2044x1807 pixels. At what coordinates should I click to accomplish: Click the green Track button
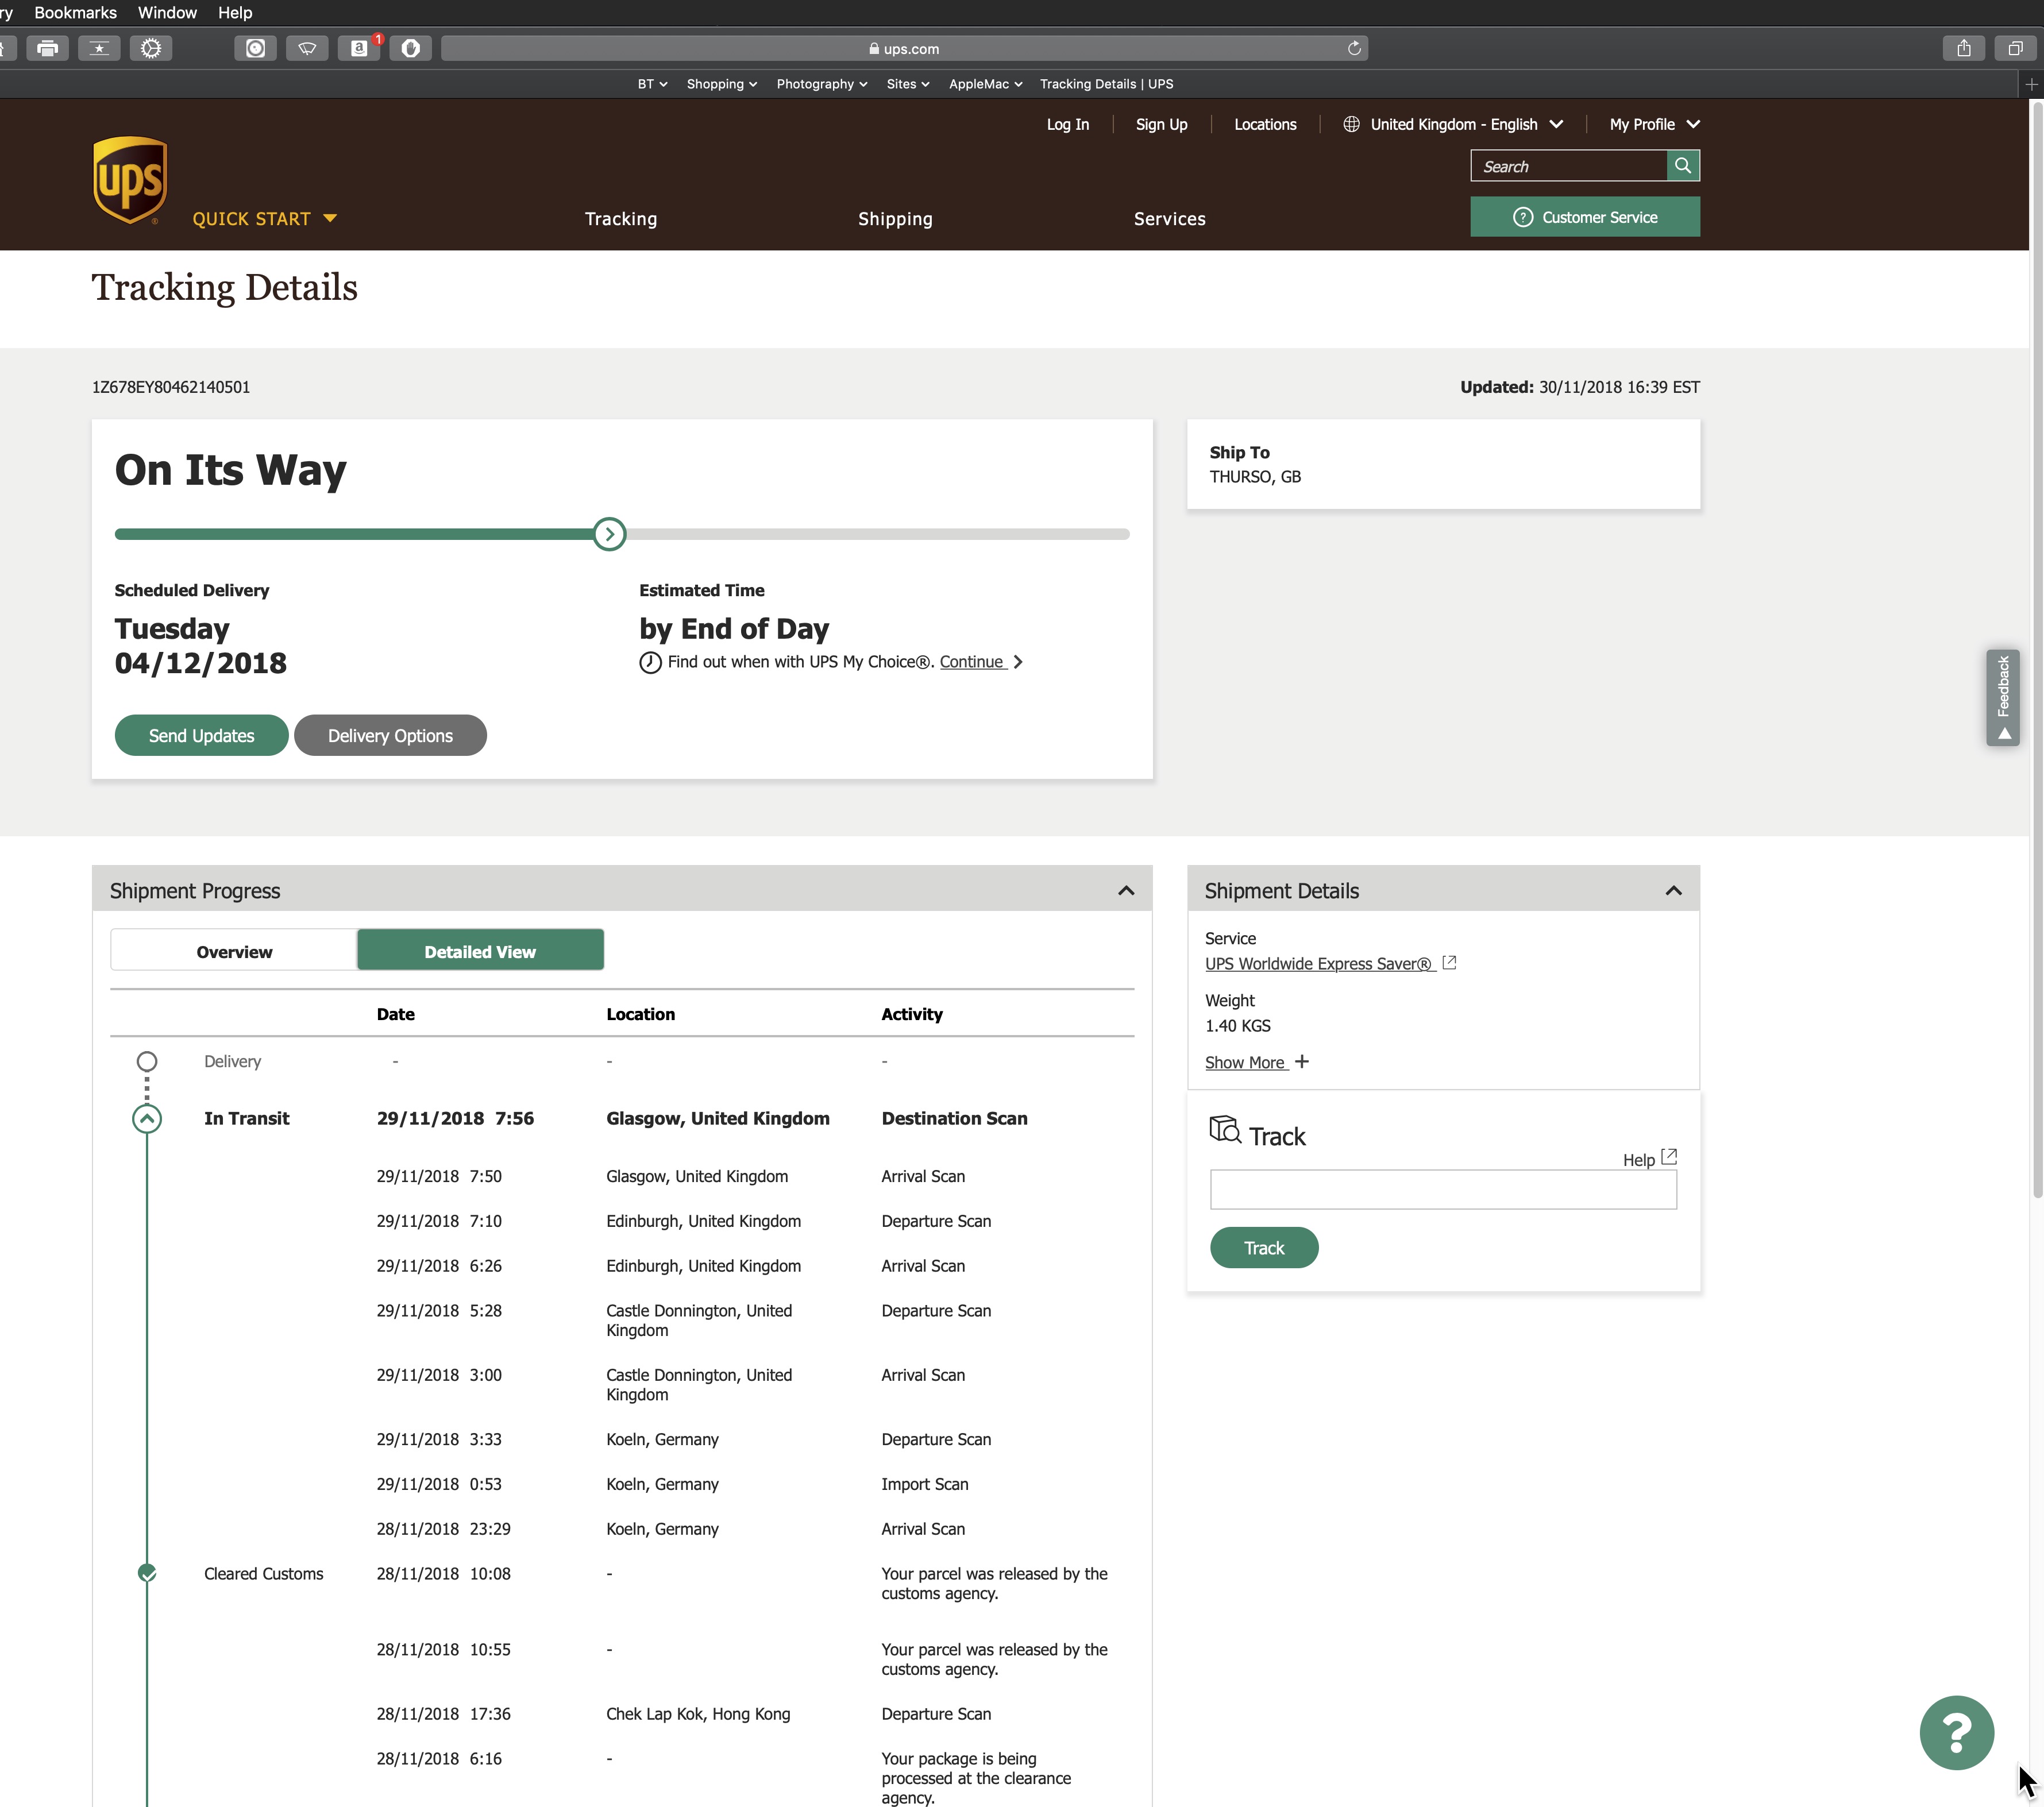tap(1263, 1247)
